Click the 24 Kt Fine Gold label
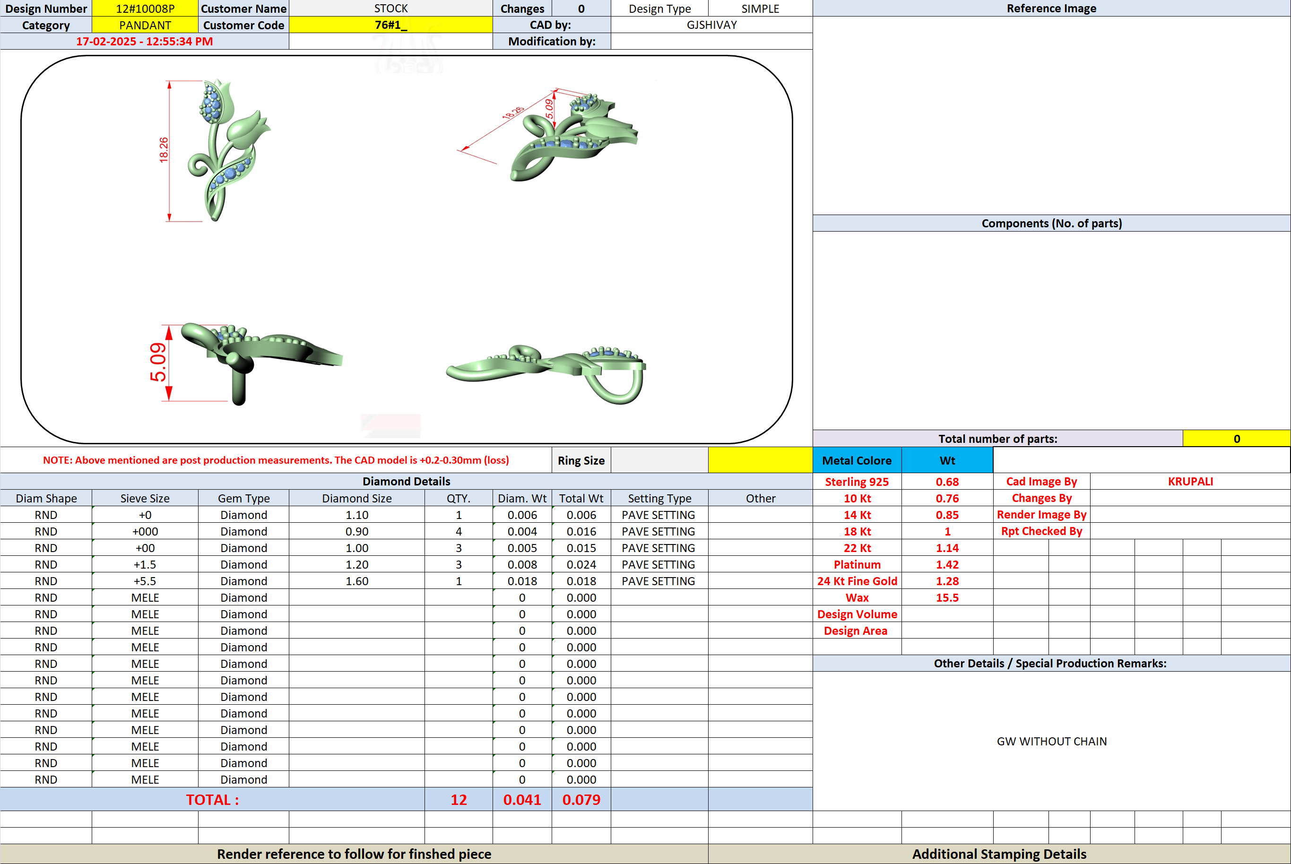The height and width of the screenshot is (864, 1291). [857, 581]
